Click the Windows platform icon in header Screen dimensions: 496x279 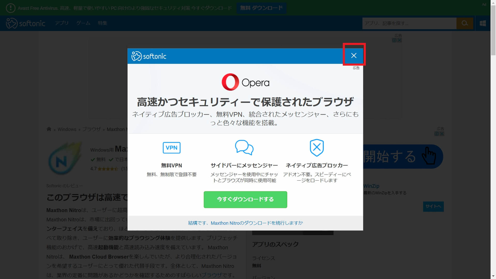(x=483, y=23)
